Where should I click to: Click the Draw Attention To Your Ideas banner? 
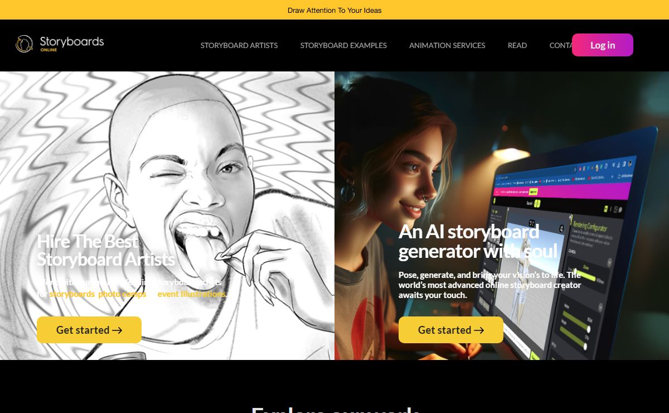pos(334,10)
